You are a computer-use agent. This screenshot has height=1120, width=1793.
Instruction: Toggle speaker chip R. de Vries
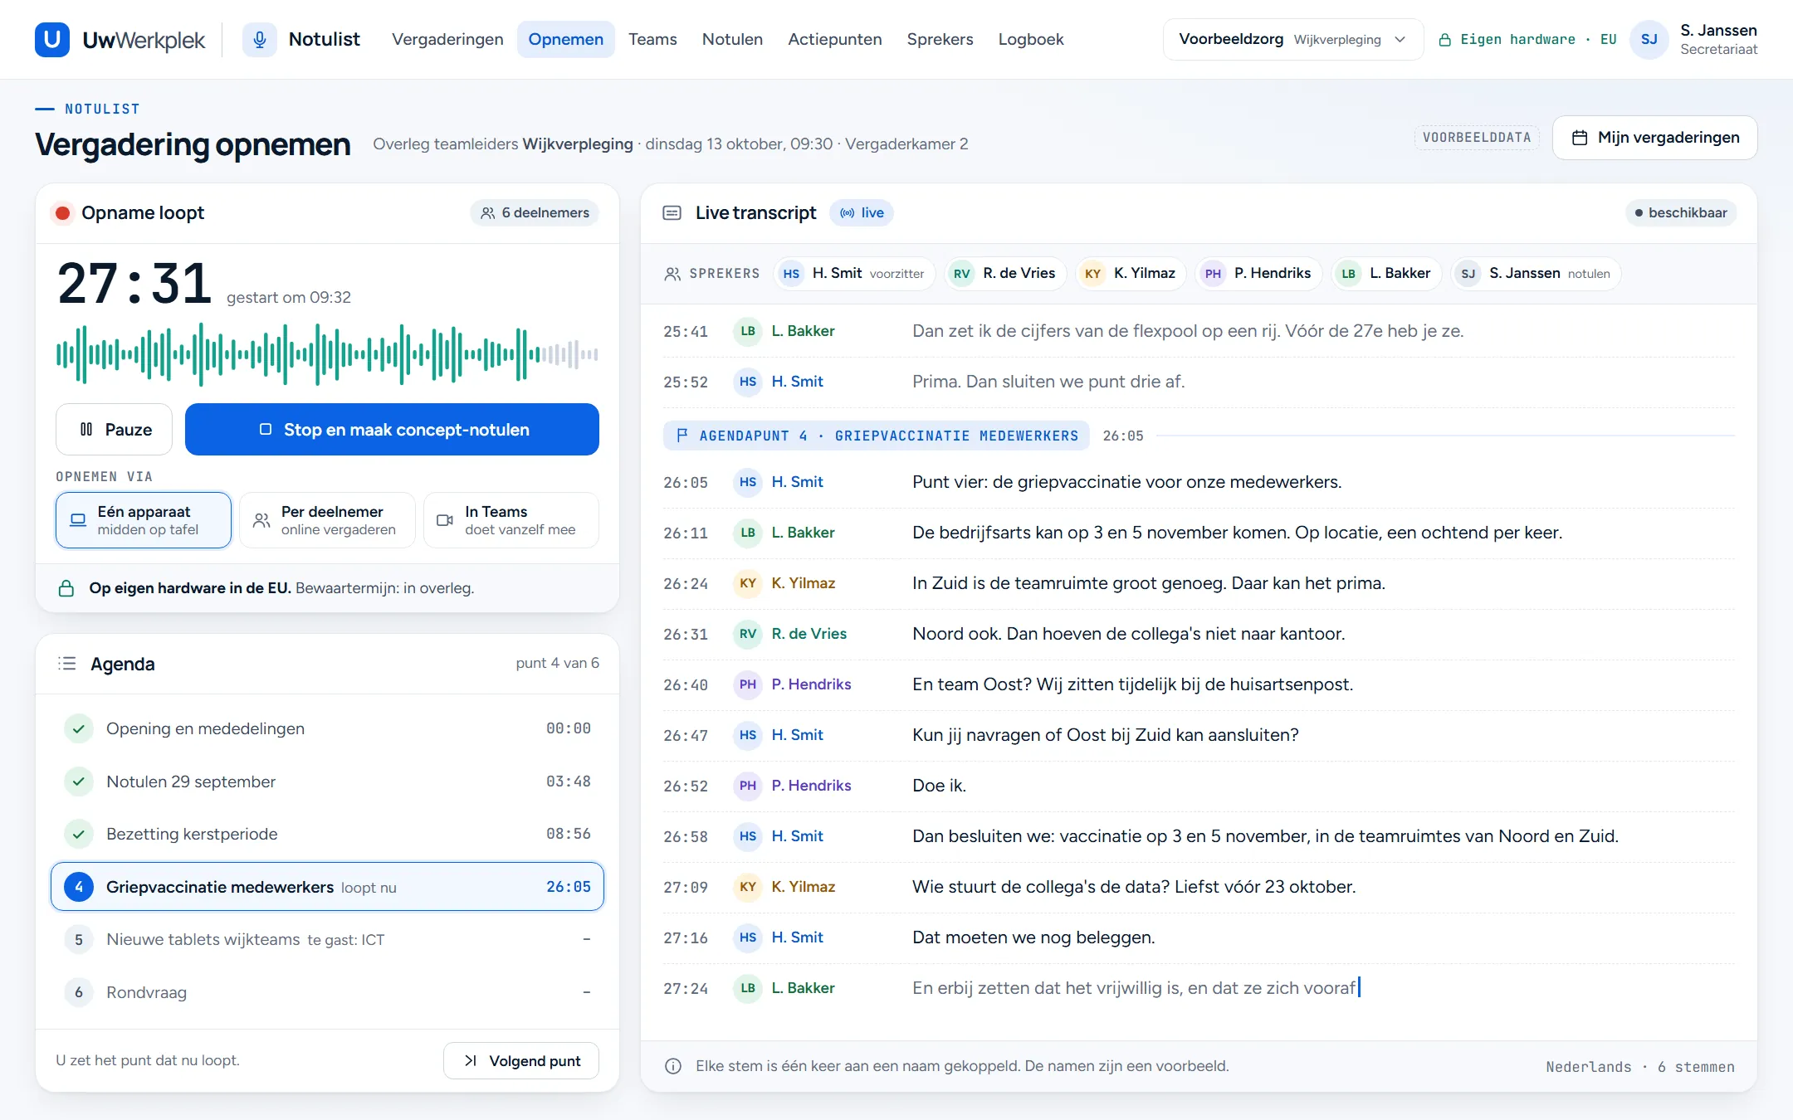click(x=1005, y=274)
